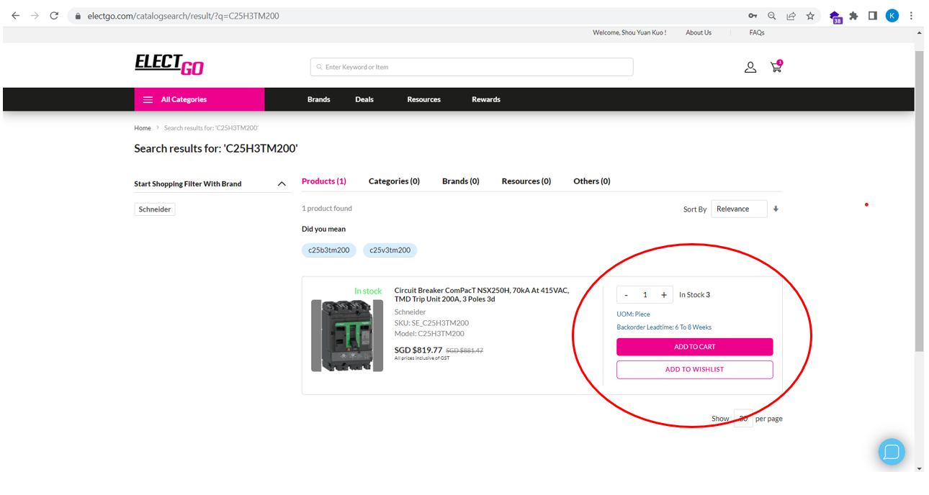Click the page vertical scrollbar

tap(919, 201)
